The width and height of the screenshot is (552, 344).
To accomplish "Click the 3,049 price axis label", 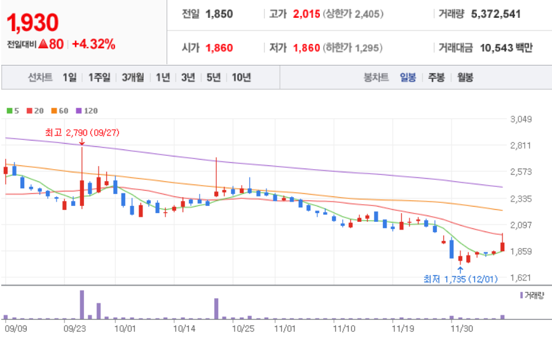I will coord(521,119).
